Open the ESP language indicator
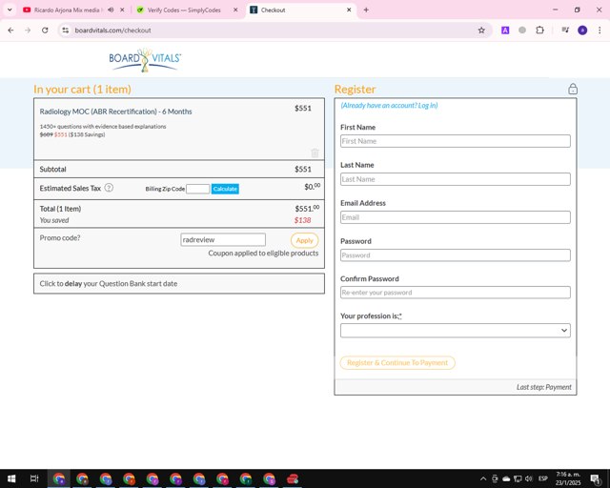The width and height of the screenshot is (610, 488). pos(543,478)
